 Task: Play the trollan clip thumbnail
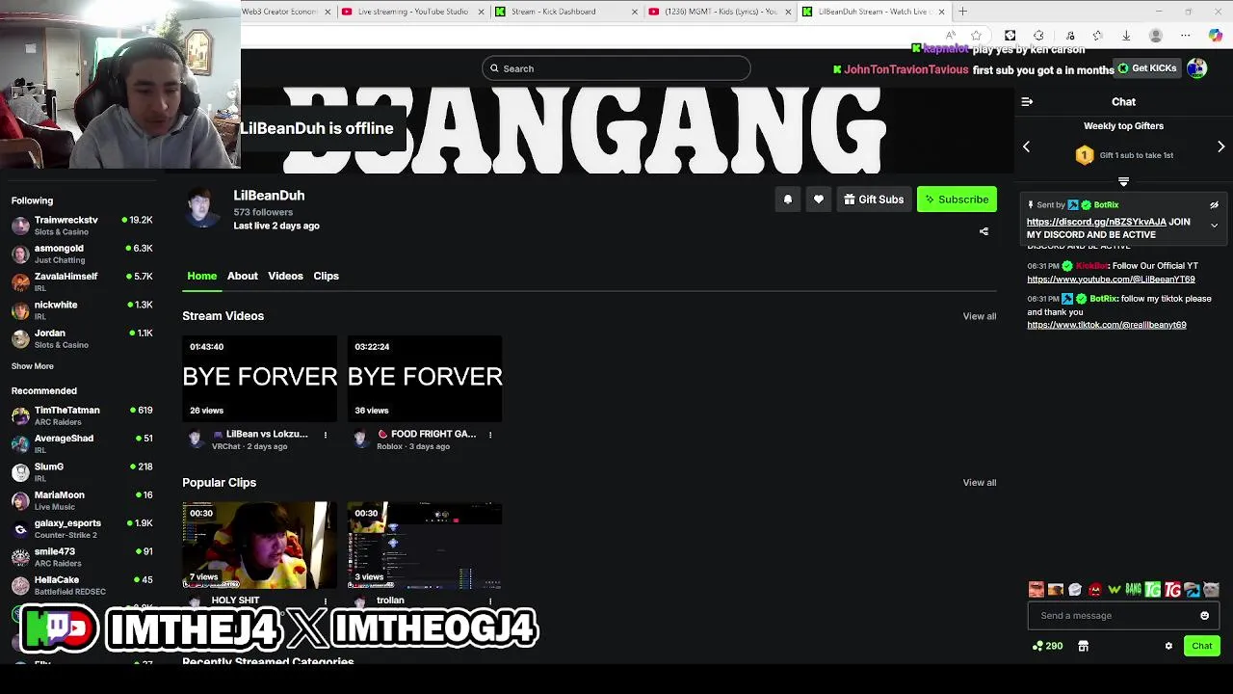pyautogui.click(x=425, y=545)
